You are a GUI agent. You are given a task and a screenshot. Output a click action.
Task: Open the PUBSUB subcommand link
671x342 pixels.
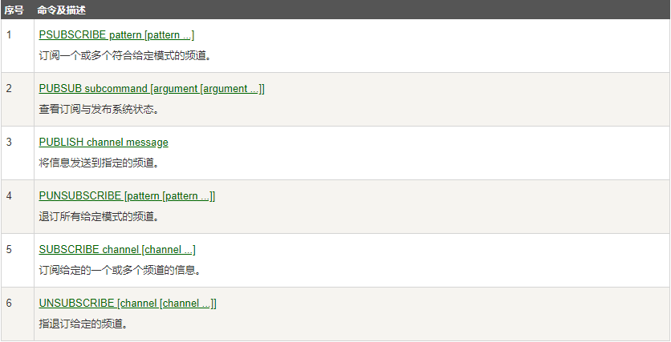coord(152,89)
